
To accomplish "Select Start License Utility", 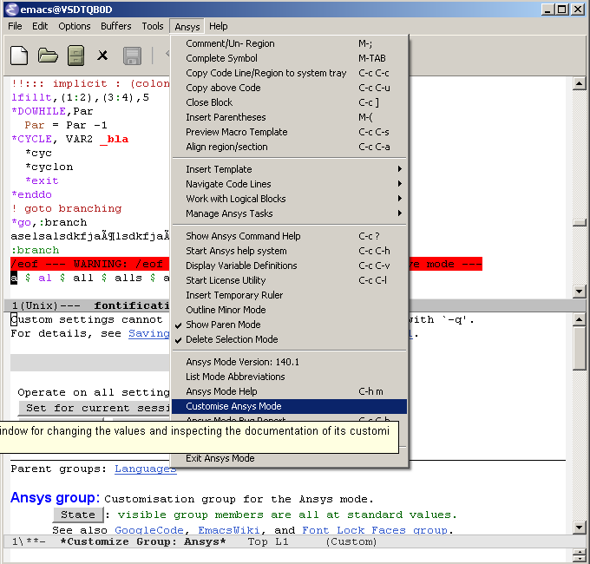I will [x=289, y=280].
